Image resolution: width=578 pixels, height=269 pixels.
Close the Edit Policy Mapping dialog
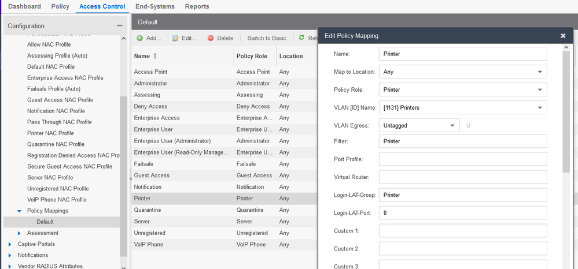563,36
